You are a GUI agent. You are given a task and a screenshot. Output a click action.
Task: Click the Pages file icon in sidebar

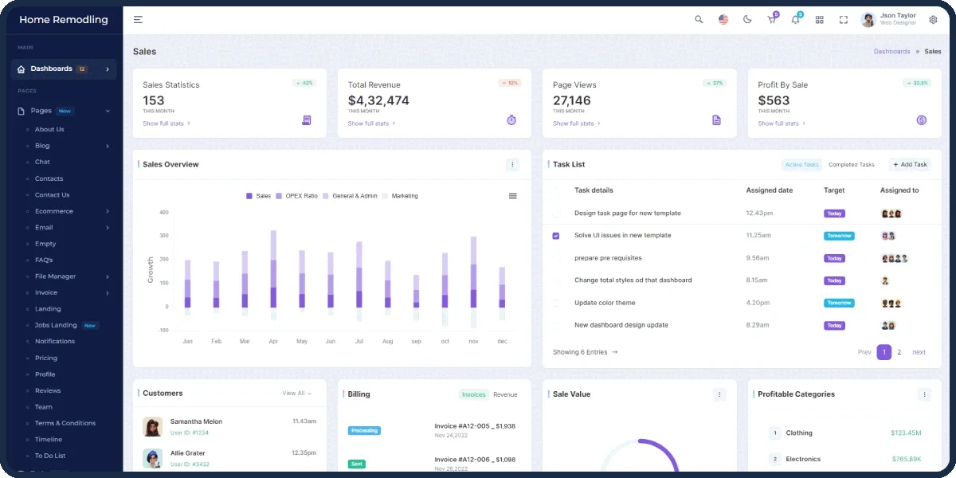22,111
